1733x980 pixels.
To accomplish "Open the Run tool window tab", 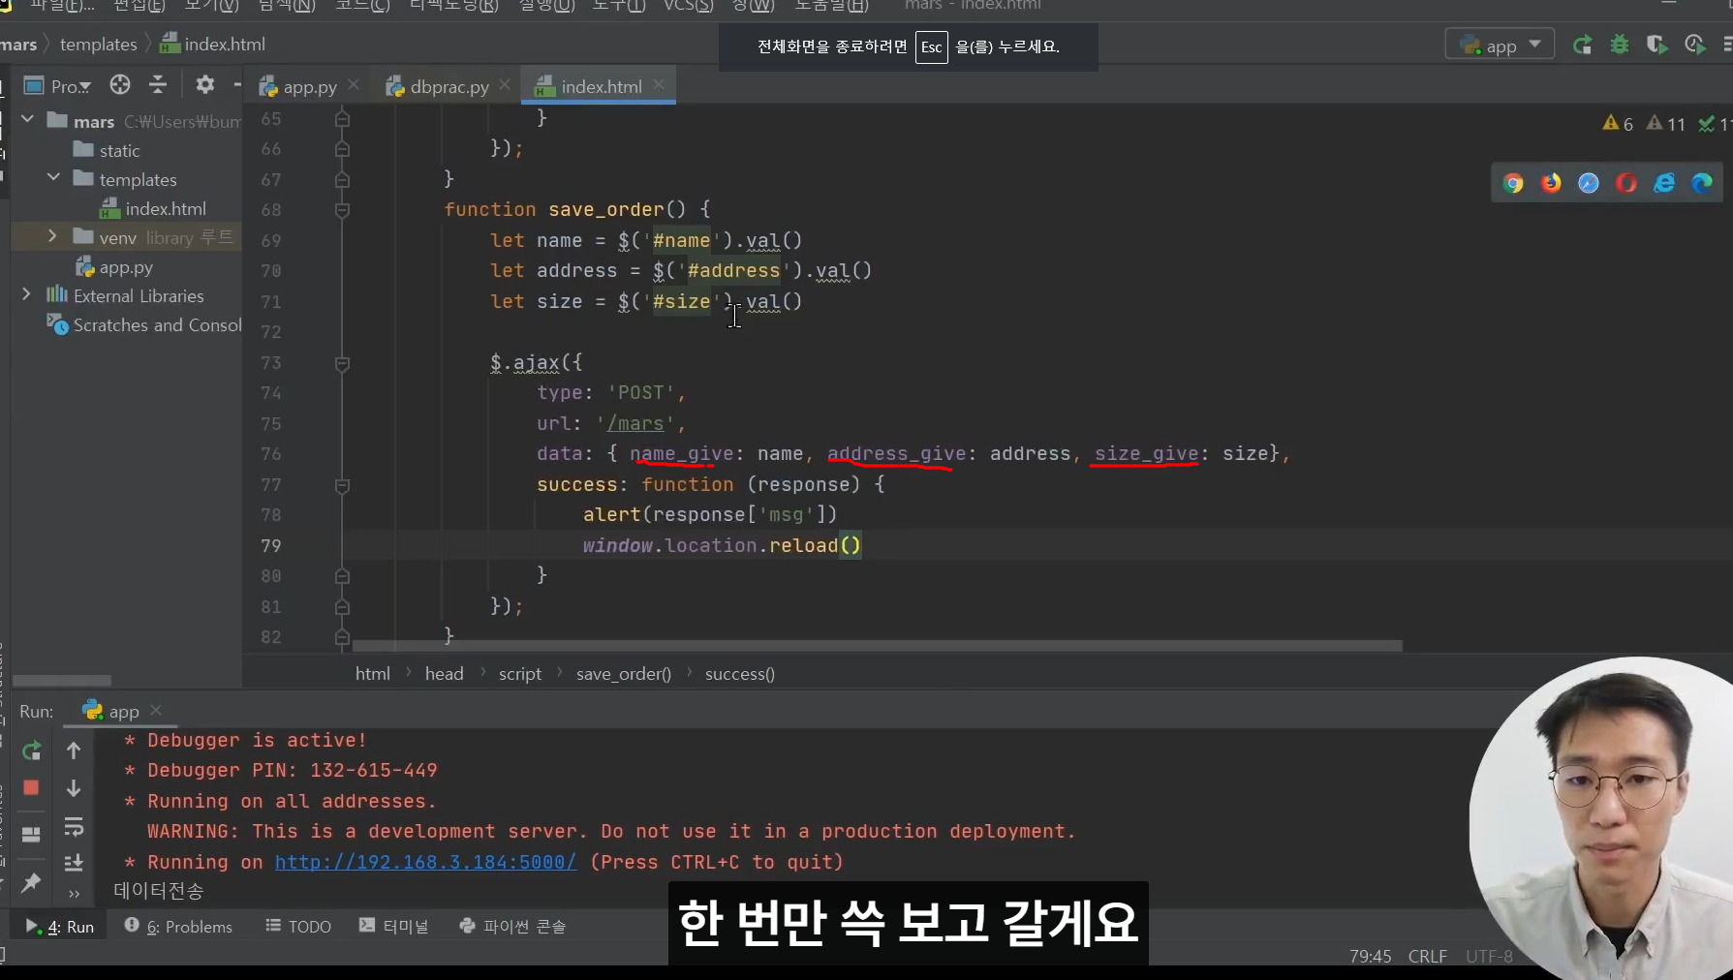I will (60, 927).
